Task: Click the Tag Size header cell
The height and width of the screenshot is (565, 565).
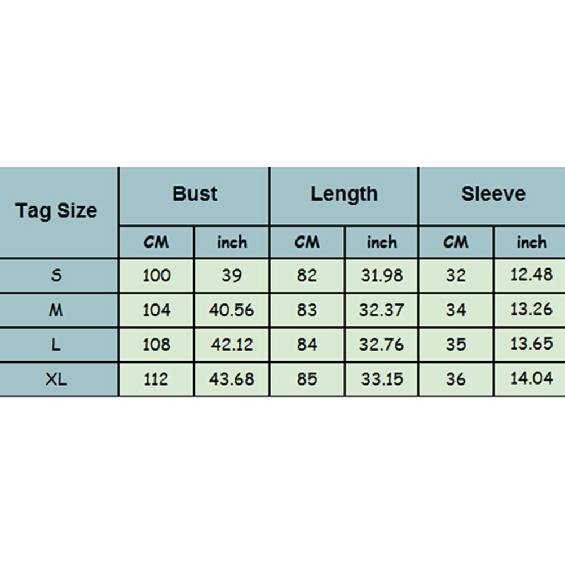Action: [56, 211]
